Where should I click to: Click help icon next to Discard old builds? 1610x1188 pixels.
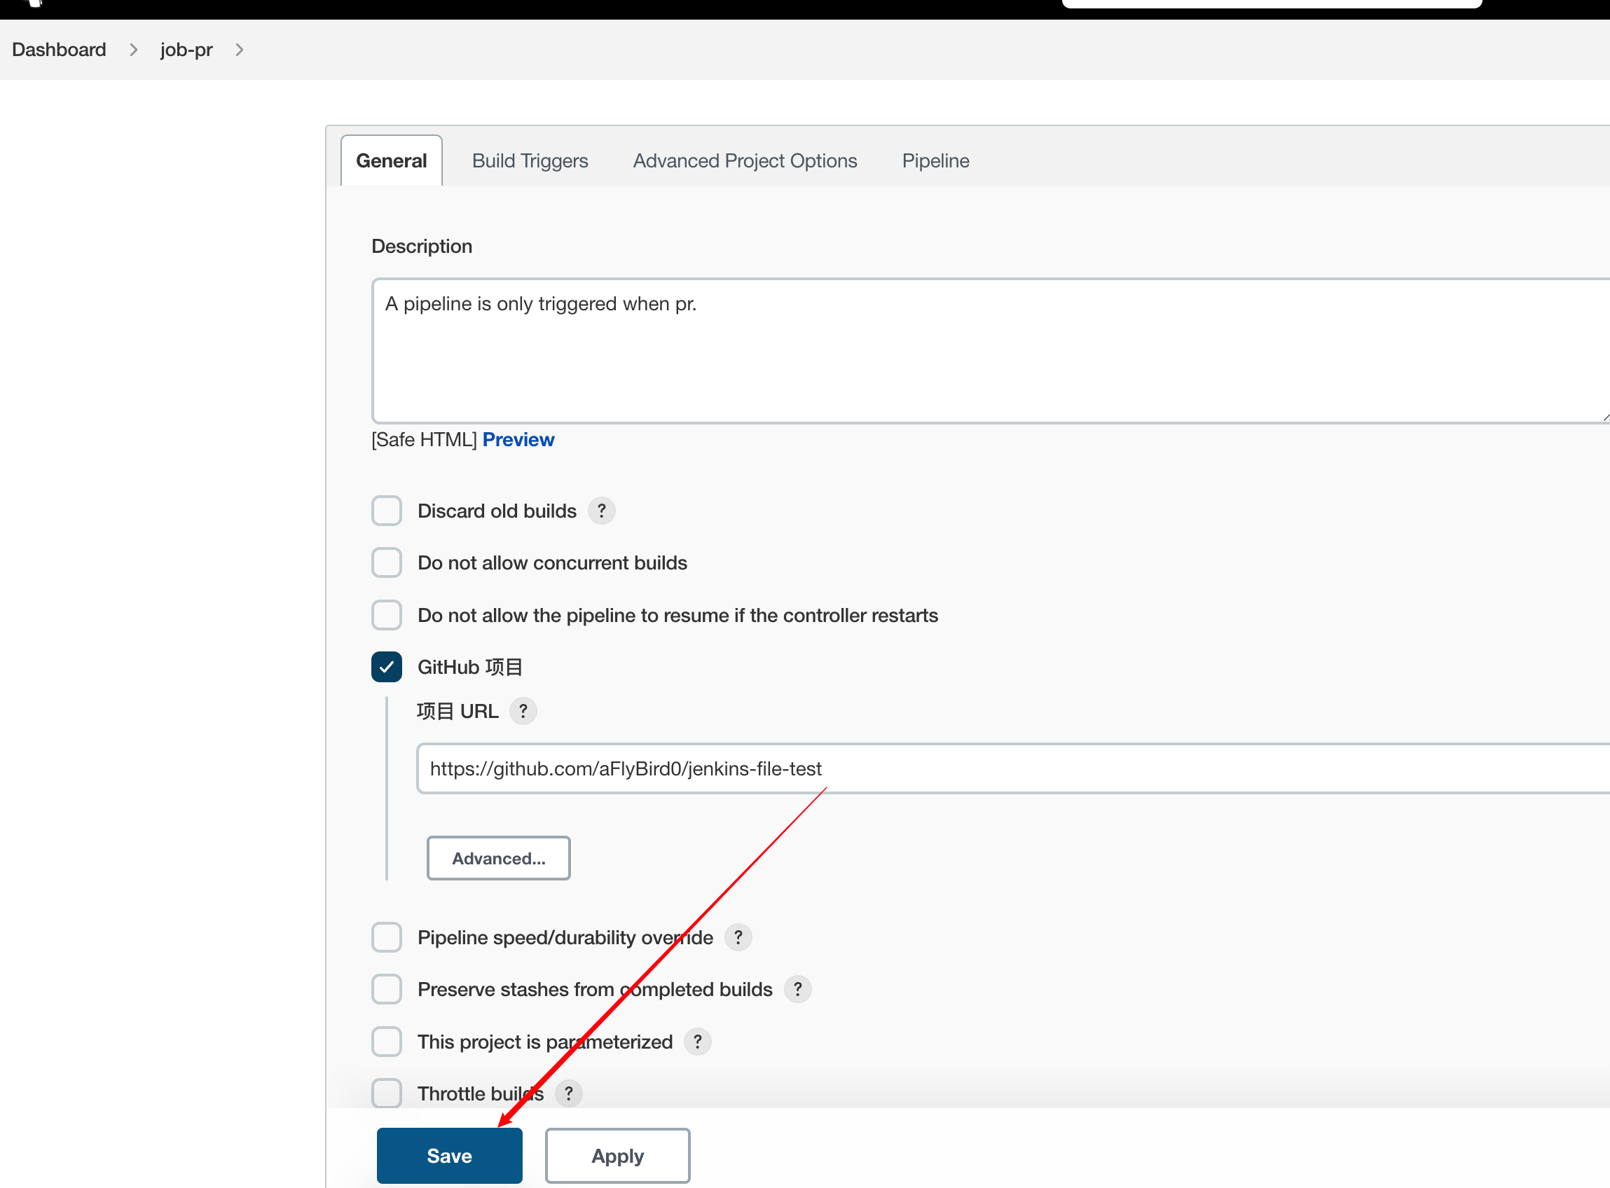pyautogui.click(x=601, y=511)
